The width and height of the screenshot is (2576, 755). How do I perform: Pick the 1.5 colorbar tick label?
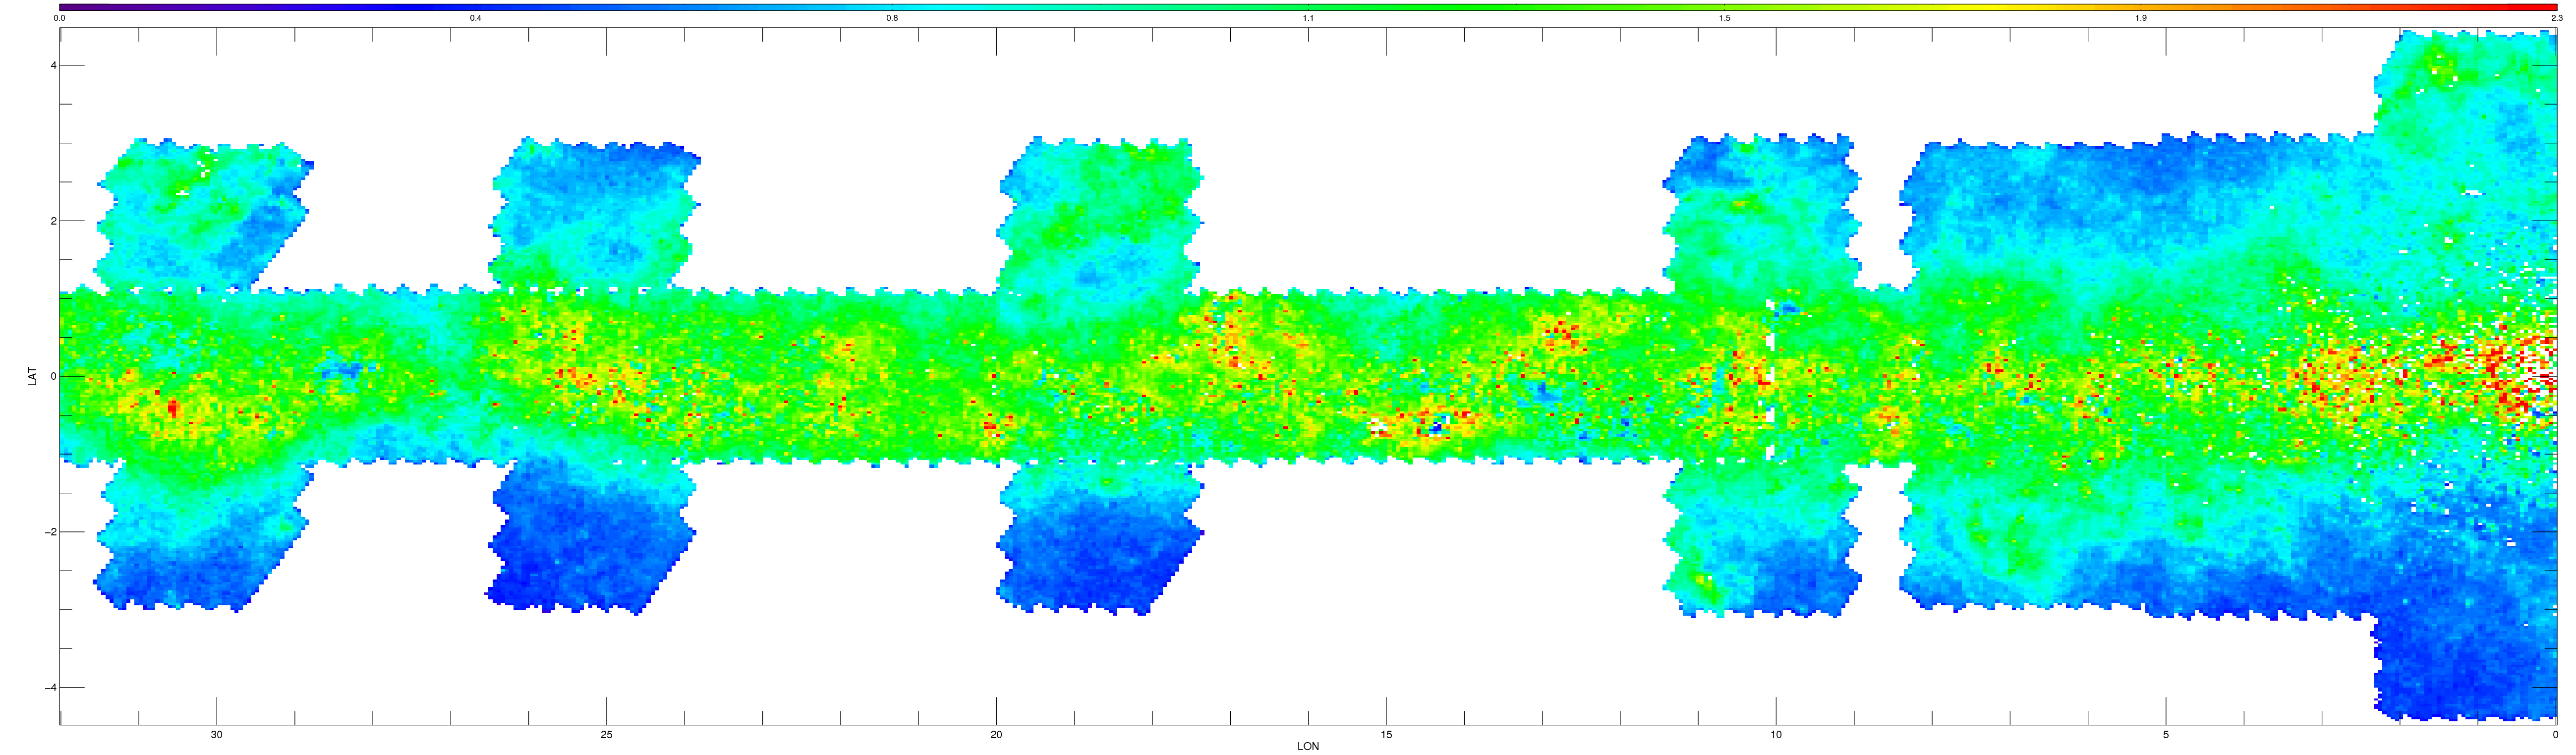click(x=1724, y=18)
